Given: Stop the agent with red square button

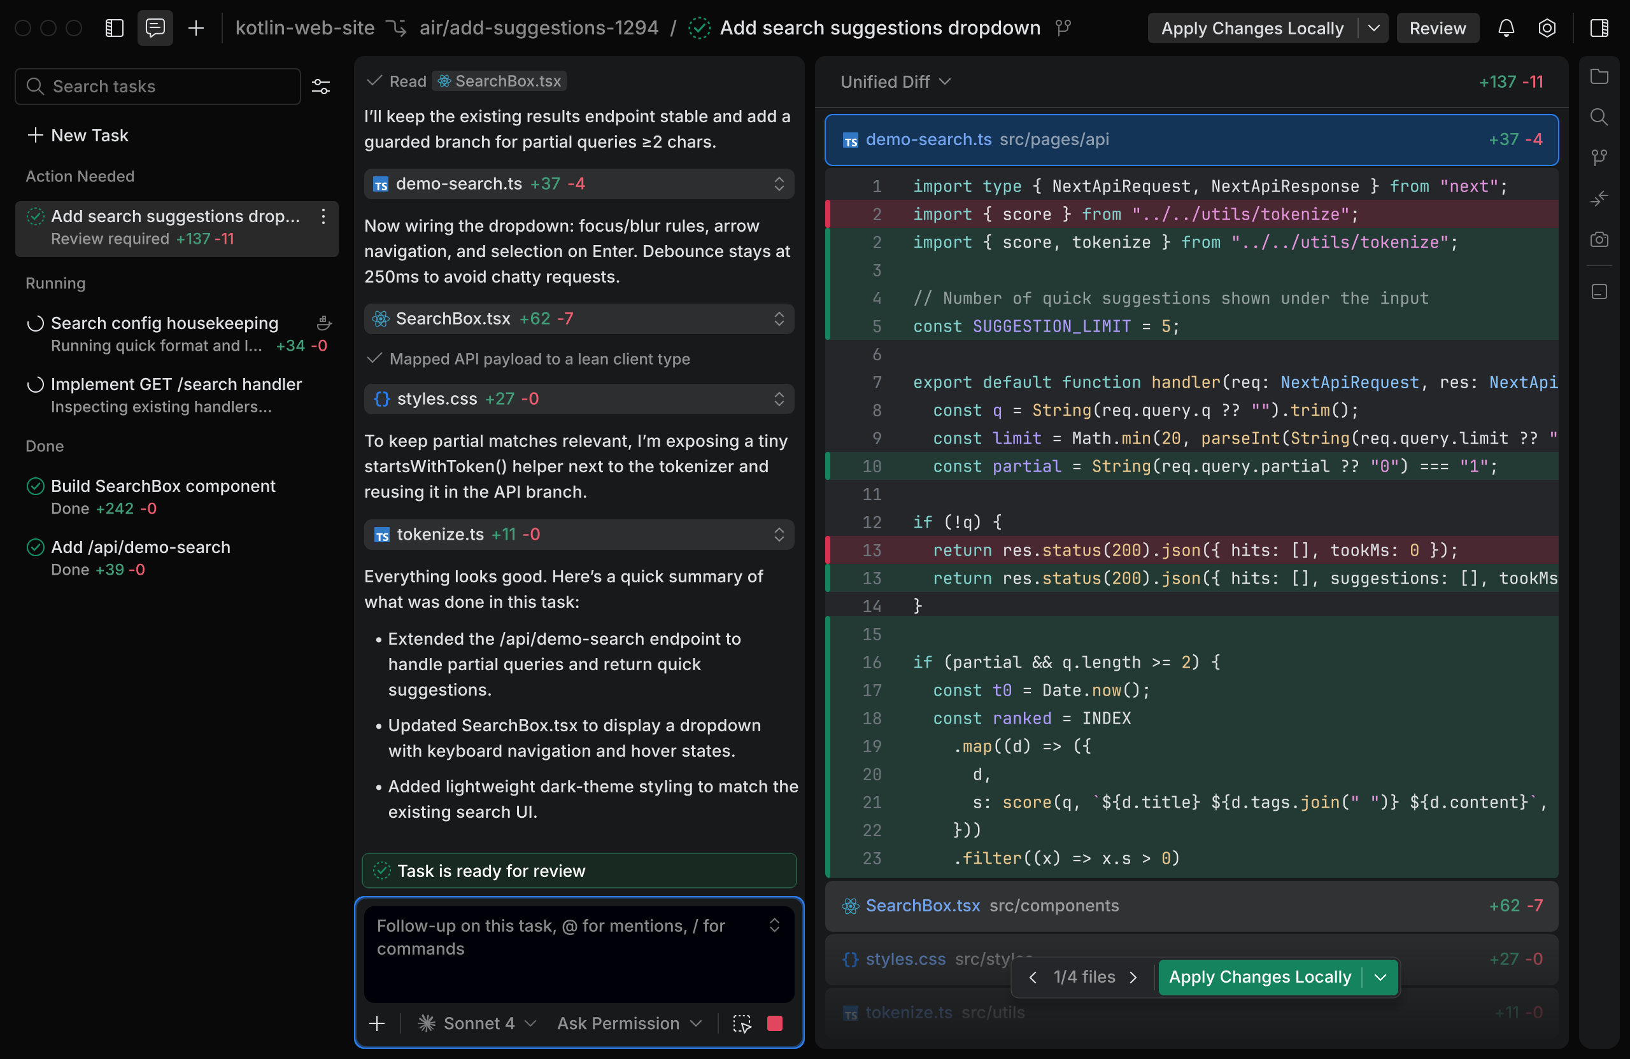Looking at the screenshot, I should point(775,1023).
